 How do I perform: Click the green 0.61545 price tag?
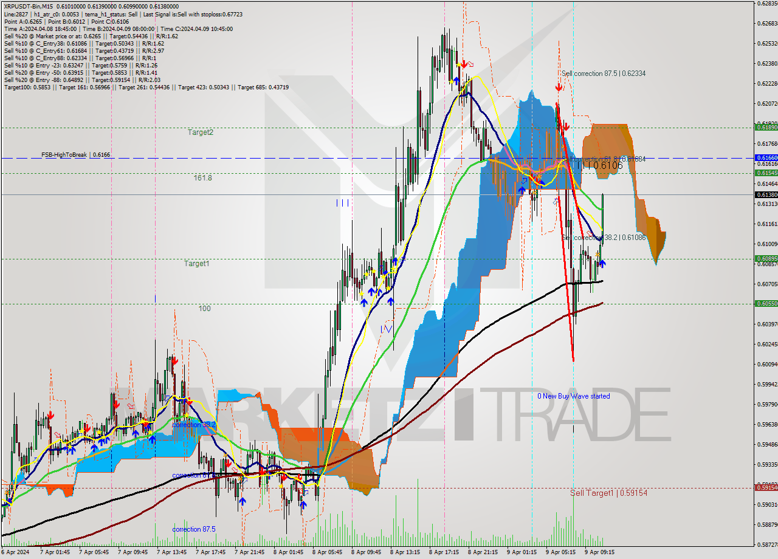766,173
